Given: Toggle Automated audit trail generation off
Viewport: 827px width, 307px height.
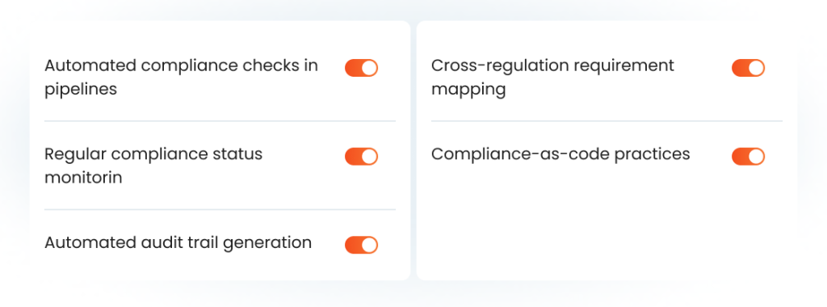Looking at the screenshot, I should pyautogui.click(x=361, y=246).
